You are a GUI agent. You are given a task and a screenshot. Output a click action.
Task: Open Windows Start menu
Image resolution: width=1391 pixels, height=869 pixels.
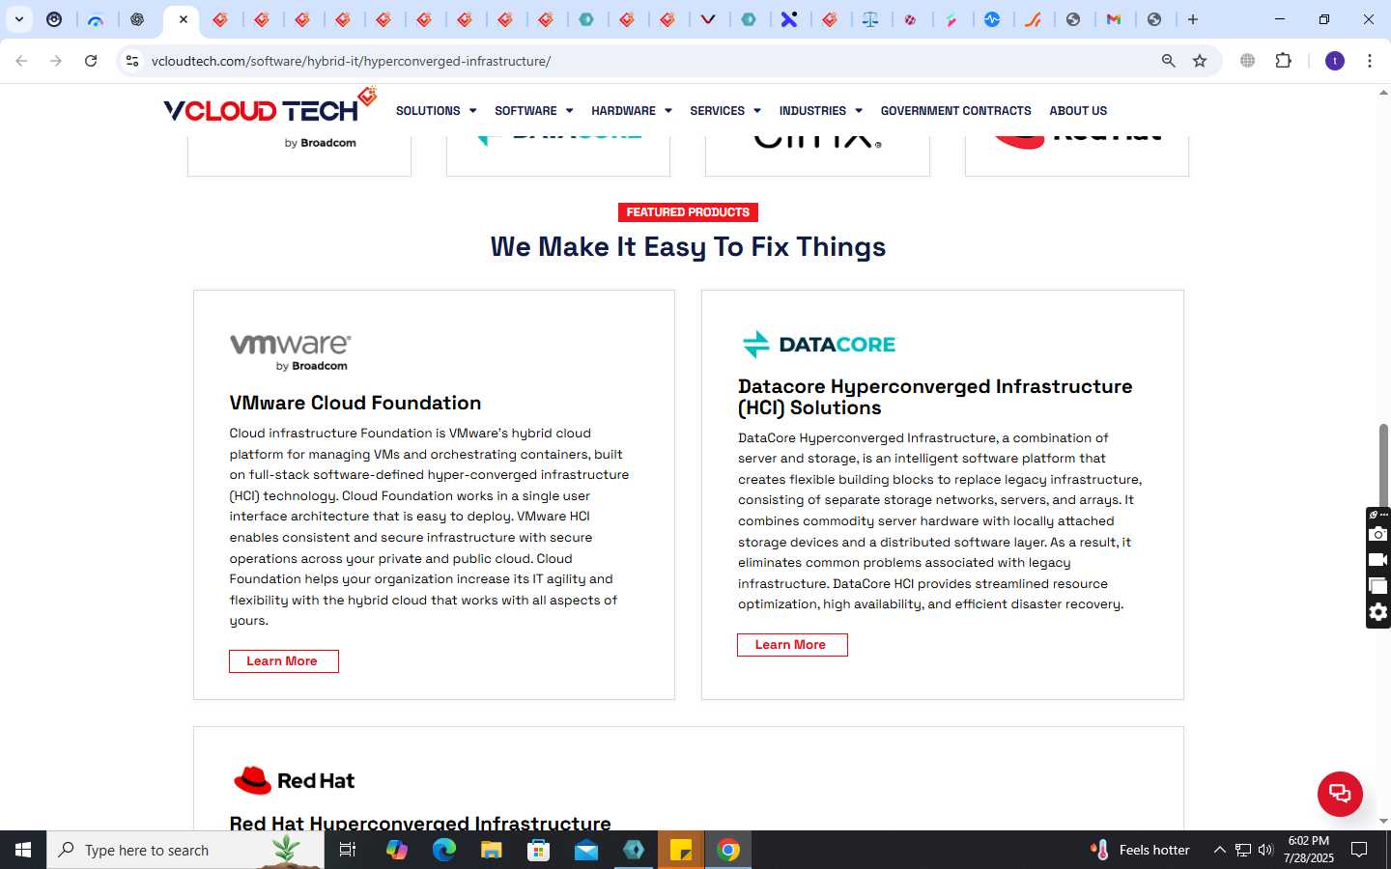[x=23, y=850]
